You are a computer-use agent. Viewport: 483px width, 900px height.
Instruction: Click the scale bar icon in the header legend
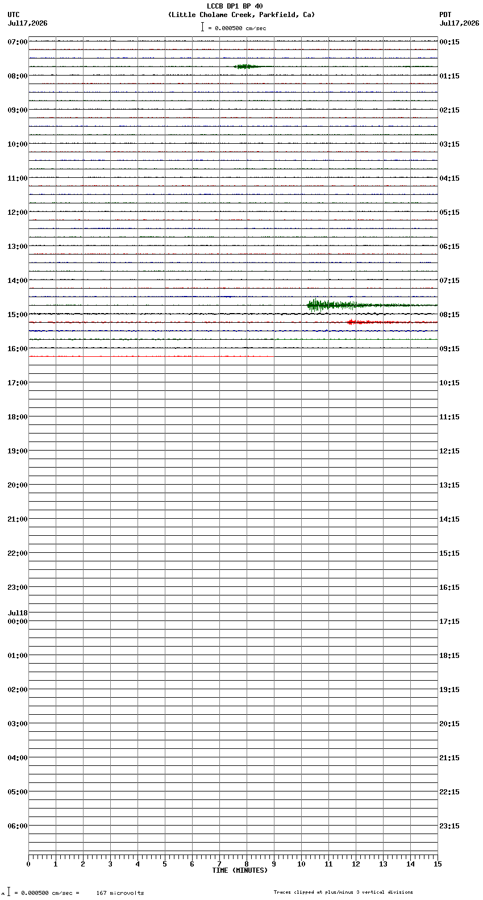click(202, 27)
